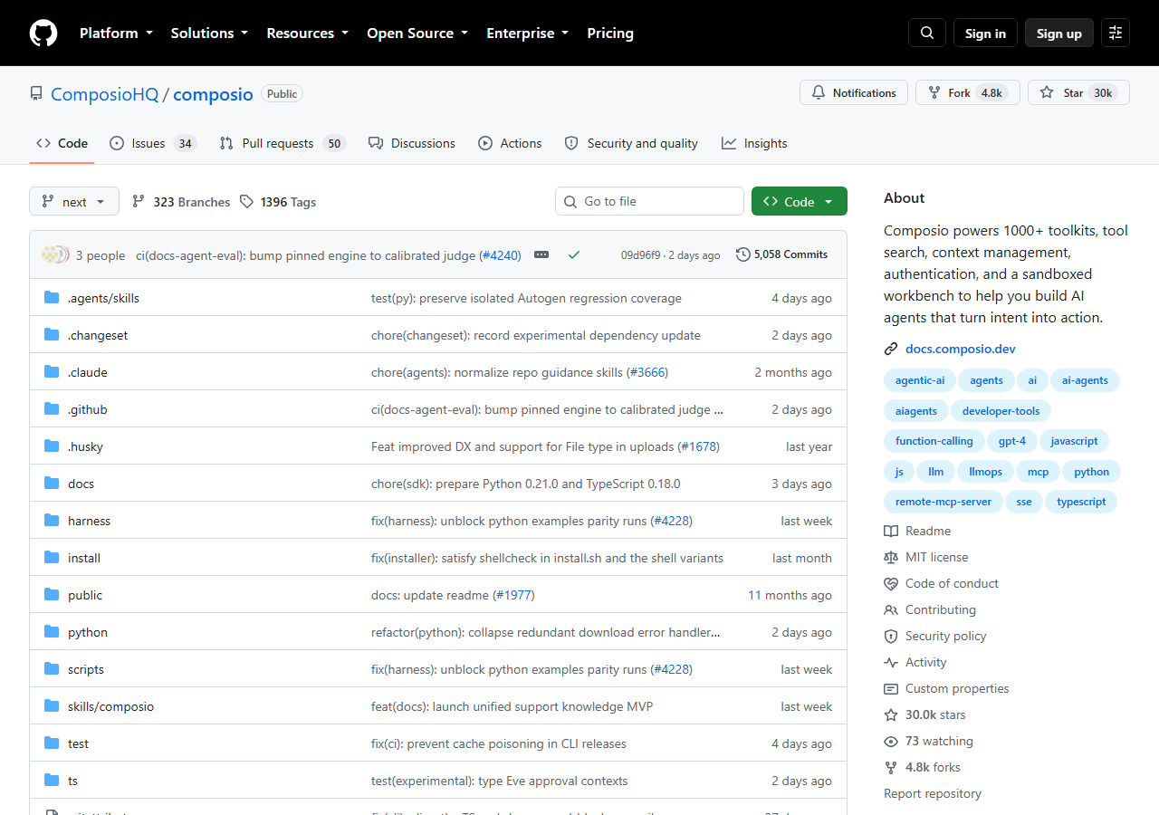The height and width of the screenshot is (815, 1159).
Task: Click the Sign in button
Action: 985,33
